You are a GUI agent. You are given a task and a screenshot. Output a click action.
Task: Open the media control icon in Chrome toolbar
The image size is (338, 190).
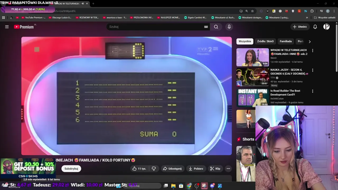[321, 11]
